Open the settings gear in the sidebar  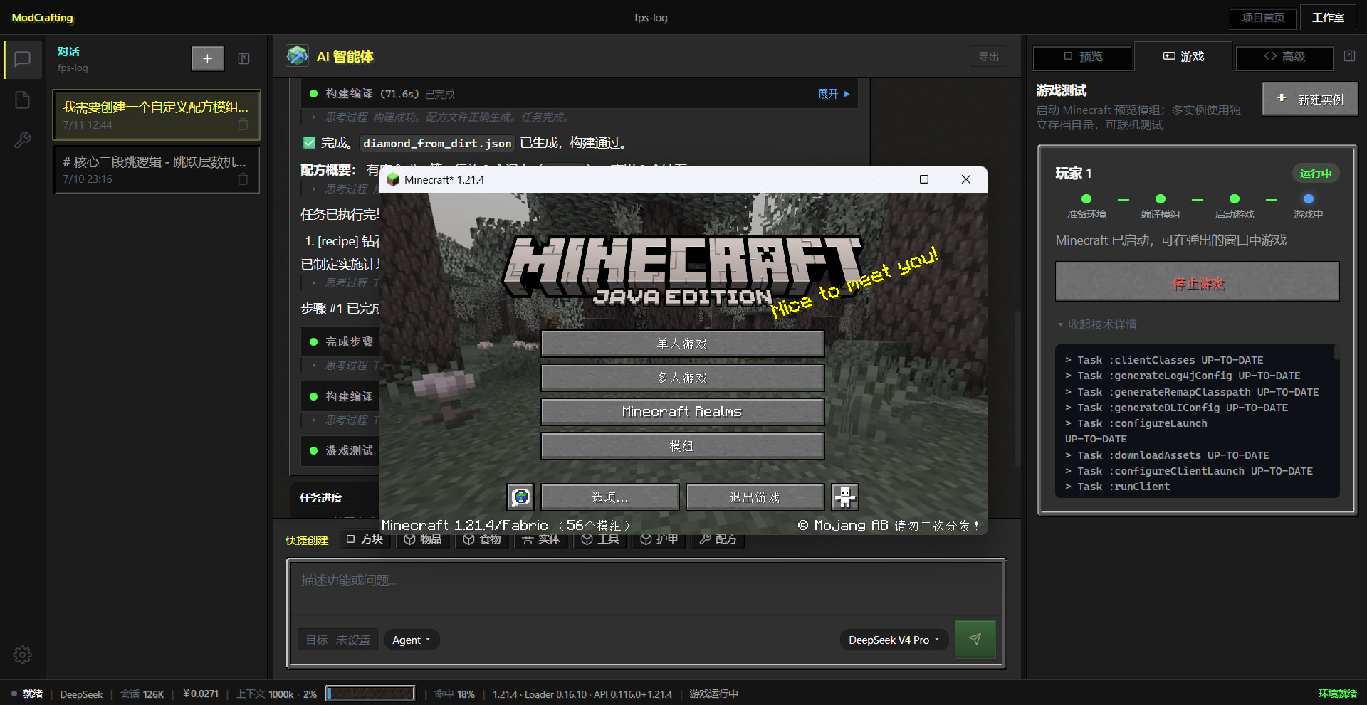23,654
